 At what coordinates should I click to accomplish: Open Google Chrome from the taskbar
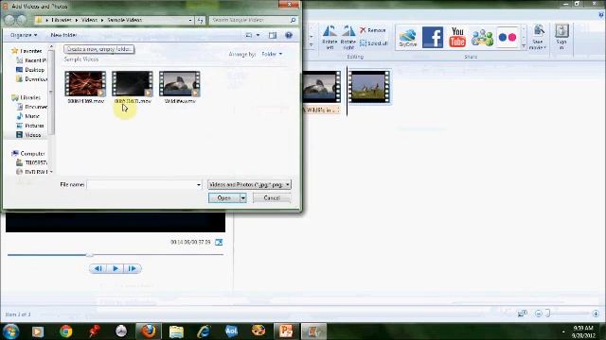point(66,331)
